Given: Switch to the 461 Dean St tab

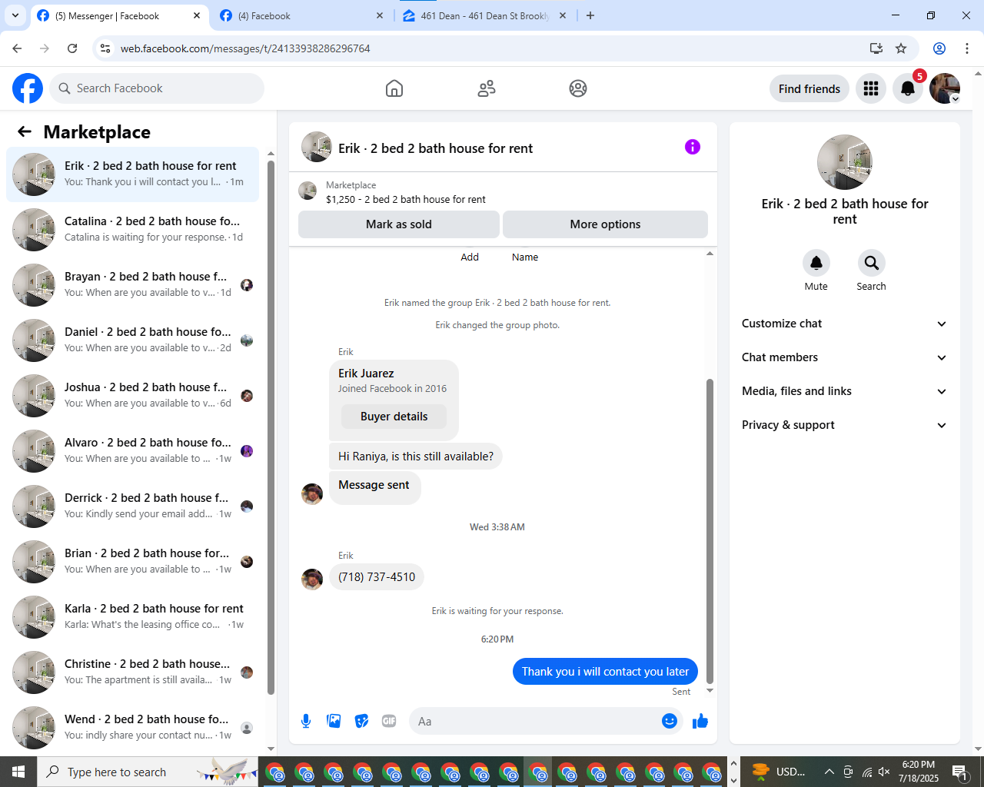Looking at the screenshot, I should (484, 15).
